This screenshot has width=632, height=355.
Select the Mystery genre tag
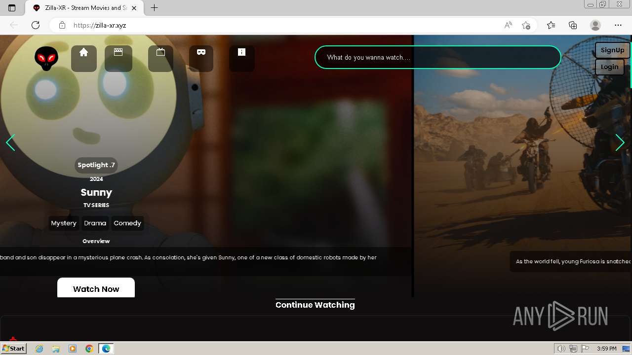(64, 223)
